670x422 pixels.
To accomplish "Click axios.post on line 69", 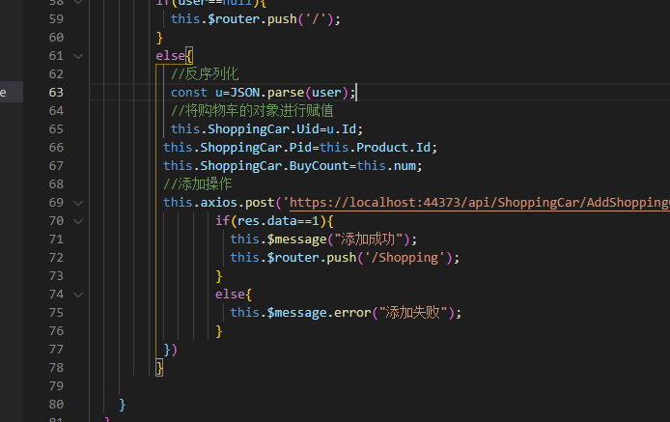I will 237,202.
